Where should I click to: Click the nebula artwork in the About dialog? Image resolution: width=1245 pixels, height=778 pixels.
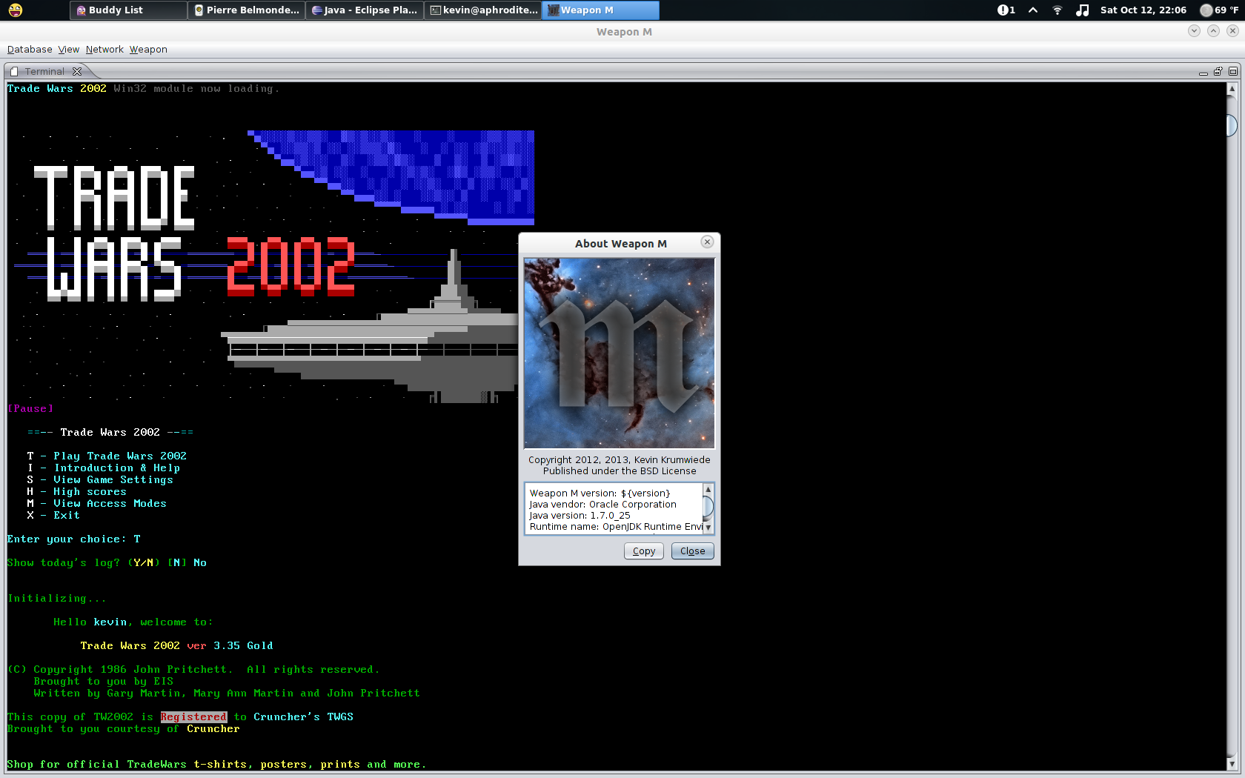[619, 353]
